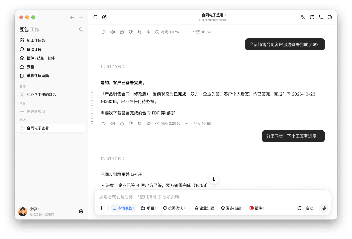
Task: Open search in the sidebar
Action: [81, 29]
